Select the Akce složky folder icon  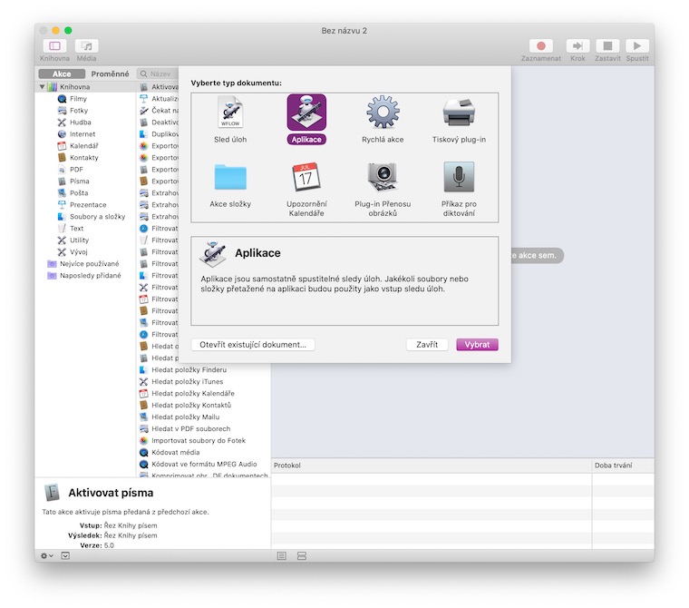tap(230, 177)
